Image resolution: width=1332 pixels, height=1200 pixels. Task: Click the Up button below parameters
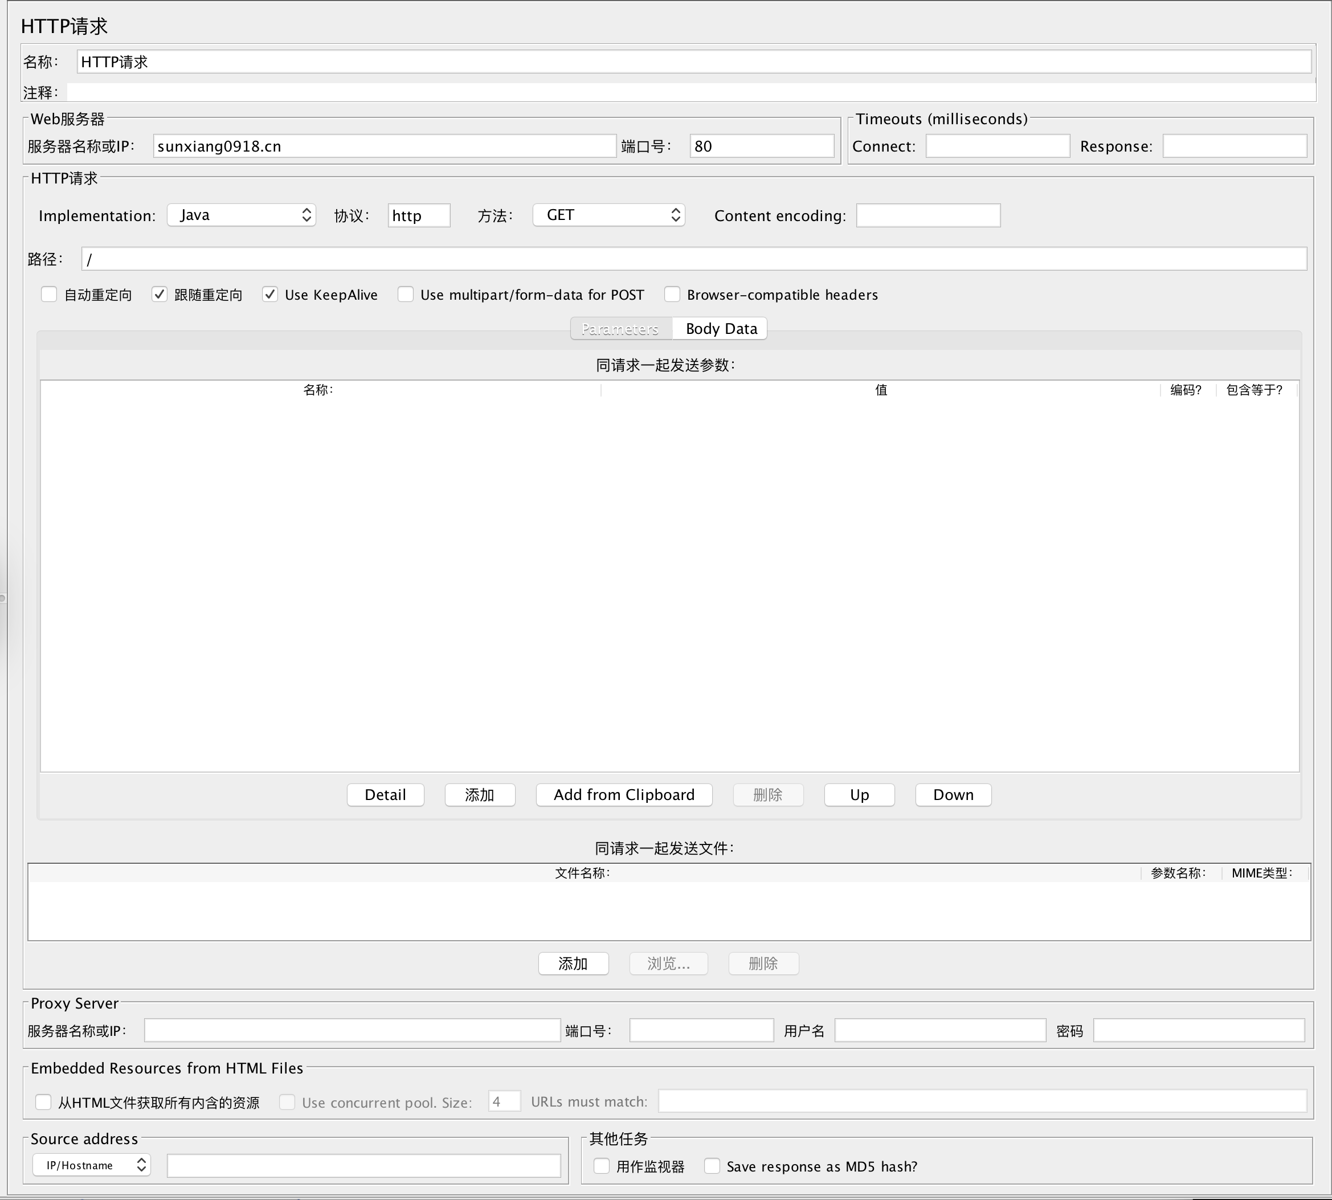point(859,794)
